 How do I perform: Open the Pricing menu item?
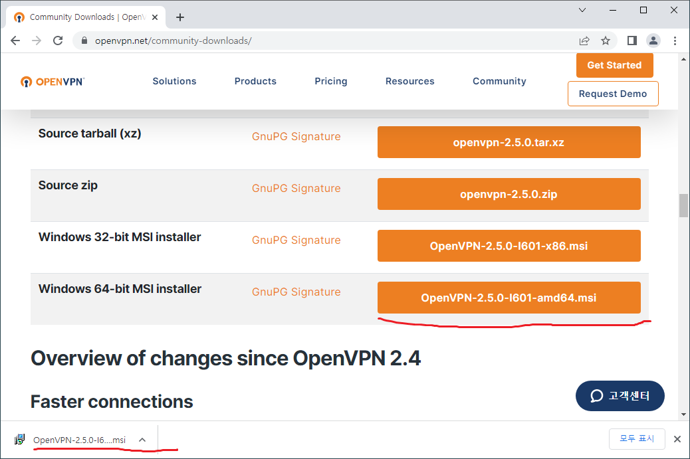(331, 81)
